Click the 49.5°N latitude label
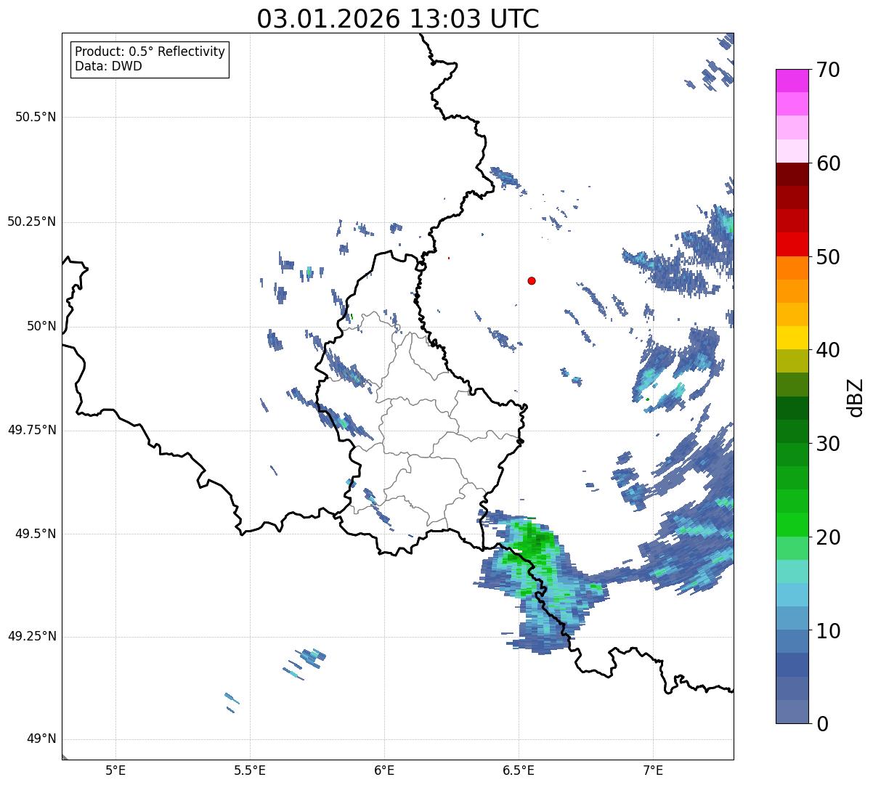 36,534
